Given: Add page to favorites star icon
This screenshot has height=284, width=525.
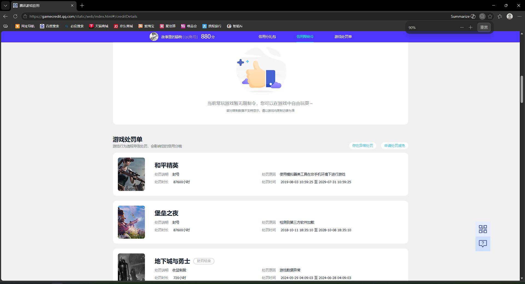Looking at the screenshot, I should pos(490,16).
